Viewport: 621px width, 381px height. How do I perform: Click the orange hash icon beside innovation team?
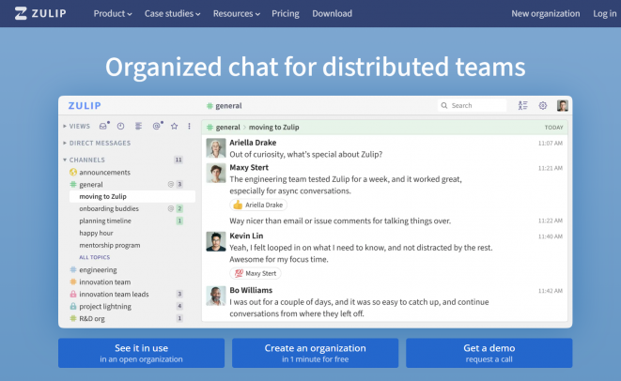73,282
